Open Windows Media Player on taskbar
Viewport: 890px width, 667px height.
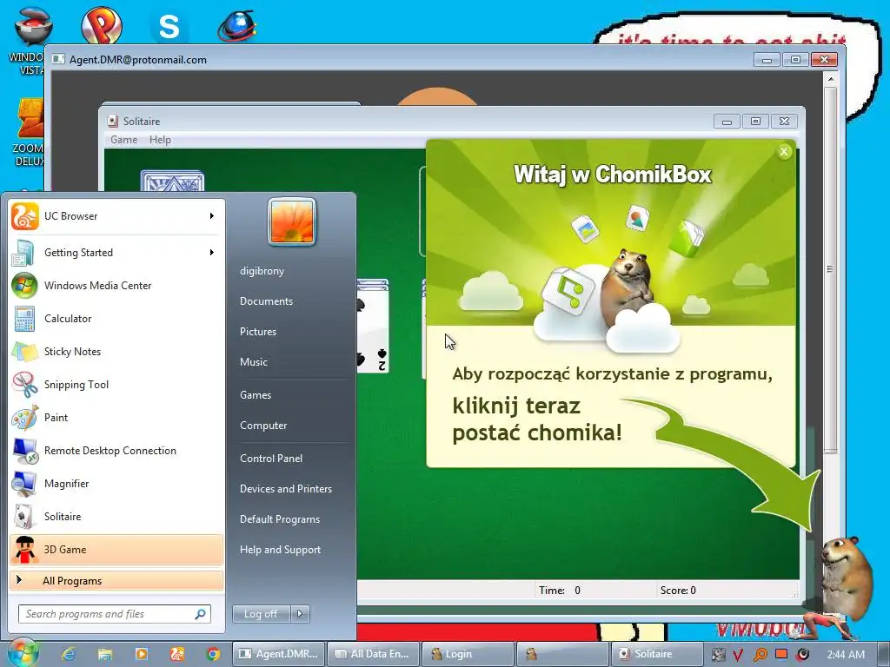[142, 654]
